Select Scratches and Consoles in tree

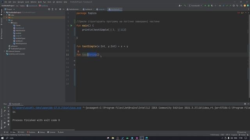16,54
